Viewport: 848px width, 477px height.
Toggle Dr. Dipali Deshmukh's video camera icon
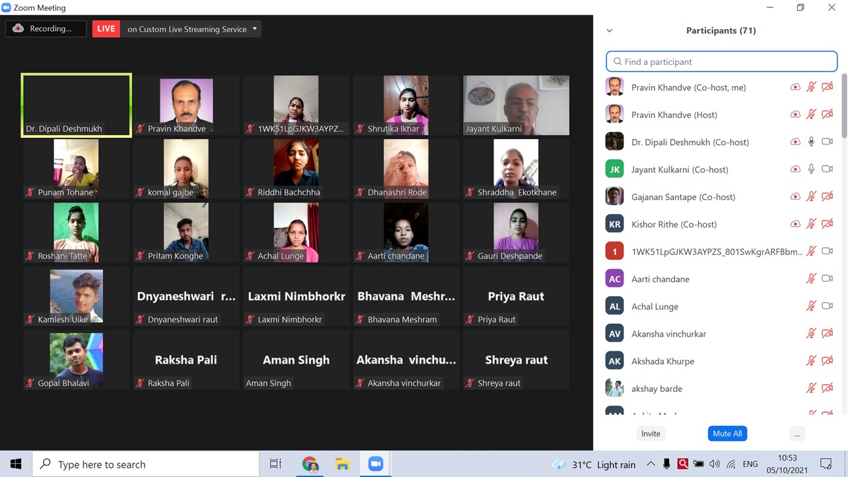(827, 142)
